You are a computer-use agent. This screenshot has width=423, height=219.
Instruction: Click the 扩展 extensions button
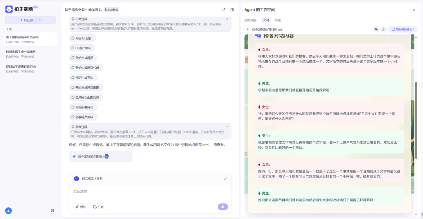[x=98, y=207]
